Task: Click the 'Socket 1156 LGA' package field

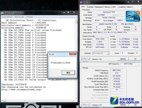Action: [x=109, y=18]
